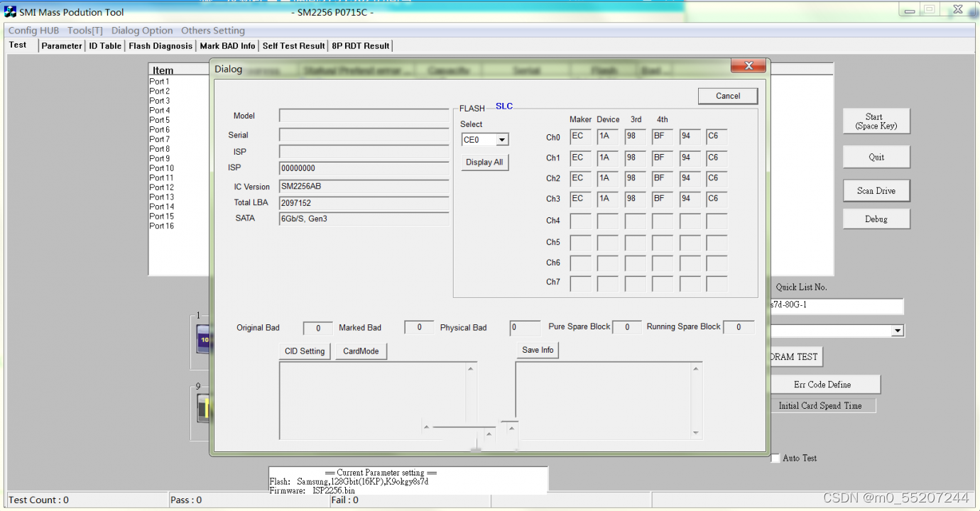The height and width of the screenshot is (511, 980).
Task: Switch to the Mark BAD Info tab
Action: [x=227, y=45]
